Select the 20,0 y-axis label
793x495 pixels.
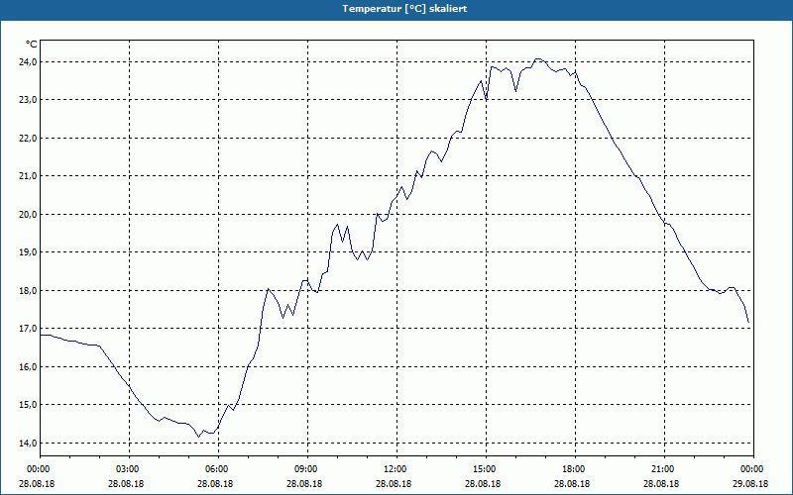pos(29,215)
